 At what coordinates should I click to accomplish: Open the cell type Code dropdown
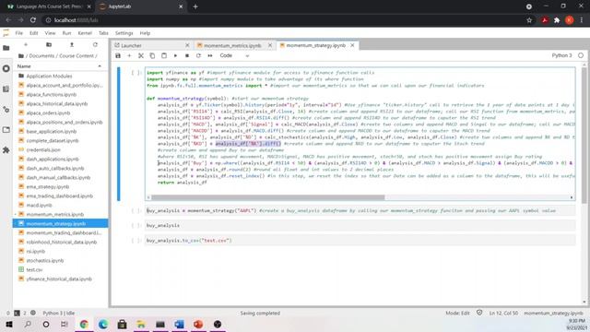234,55
